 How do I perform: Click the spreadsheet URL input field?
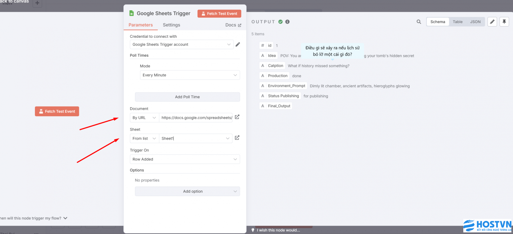tap(196, 117)
